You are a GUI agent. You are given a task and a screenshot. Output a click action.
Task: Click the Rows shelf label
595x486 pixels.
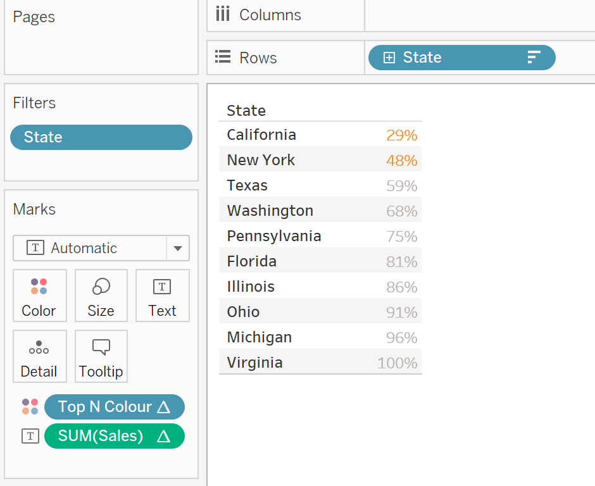pos(258,58)
